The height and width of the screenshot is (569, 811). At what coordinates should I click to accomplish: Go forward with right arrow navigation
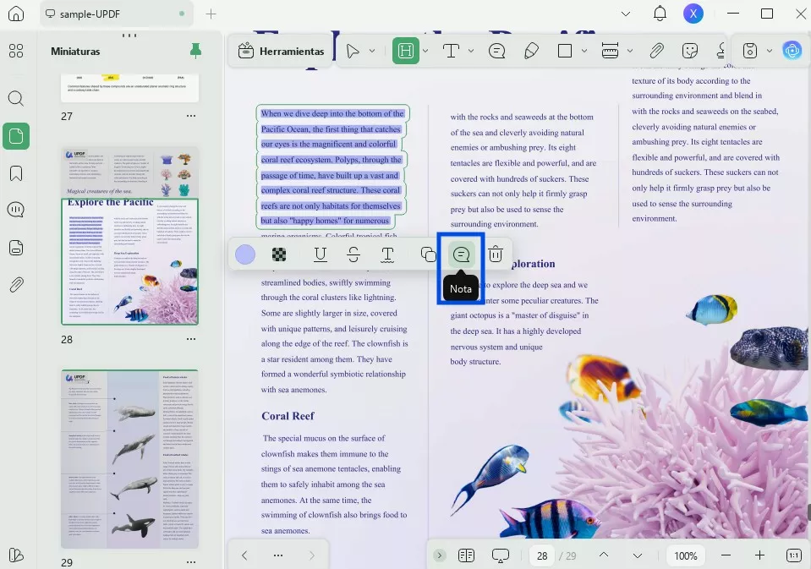click(x=312, y=555)
